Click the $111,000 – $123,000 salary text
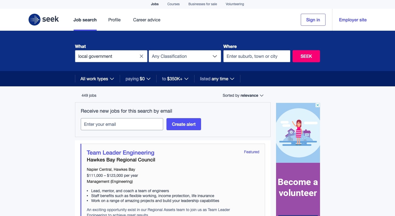395x216 pixels. coord(112,175)
